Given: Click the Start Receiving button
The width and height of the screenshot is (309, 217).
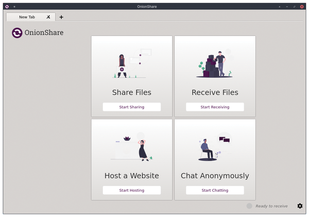Looking at the screenshot, I should (215, 107).
